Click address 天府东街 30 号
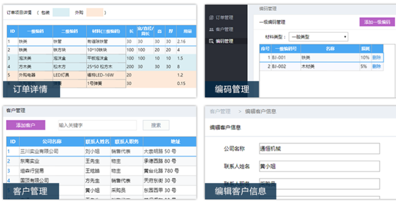Viewport: 396px width, 204px height. (x=160, y=180)
